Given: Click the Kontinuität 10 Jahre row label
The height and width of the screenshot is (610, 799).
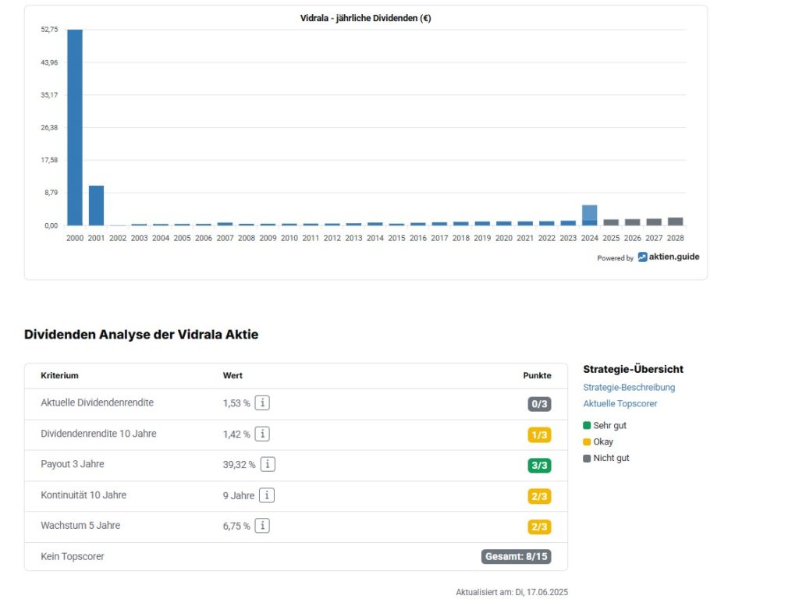Looking at the screenshot, I should click(83, 495).
